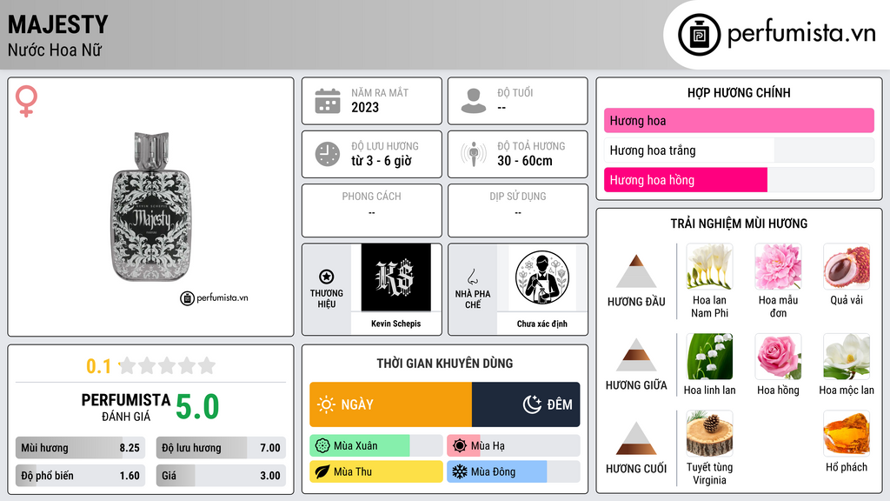Select the Quả vải note image
The image size is (890, 501).
(x=847, y=266)
